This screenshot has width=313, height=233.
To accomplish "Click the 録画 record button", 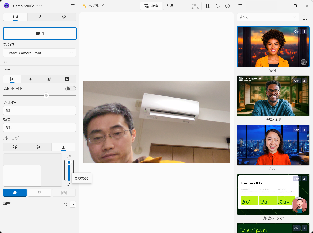I will [x=151, y=6].
